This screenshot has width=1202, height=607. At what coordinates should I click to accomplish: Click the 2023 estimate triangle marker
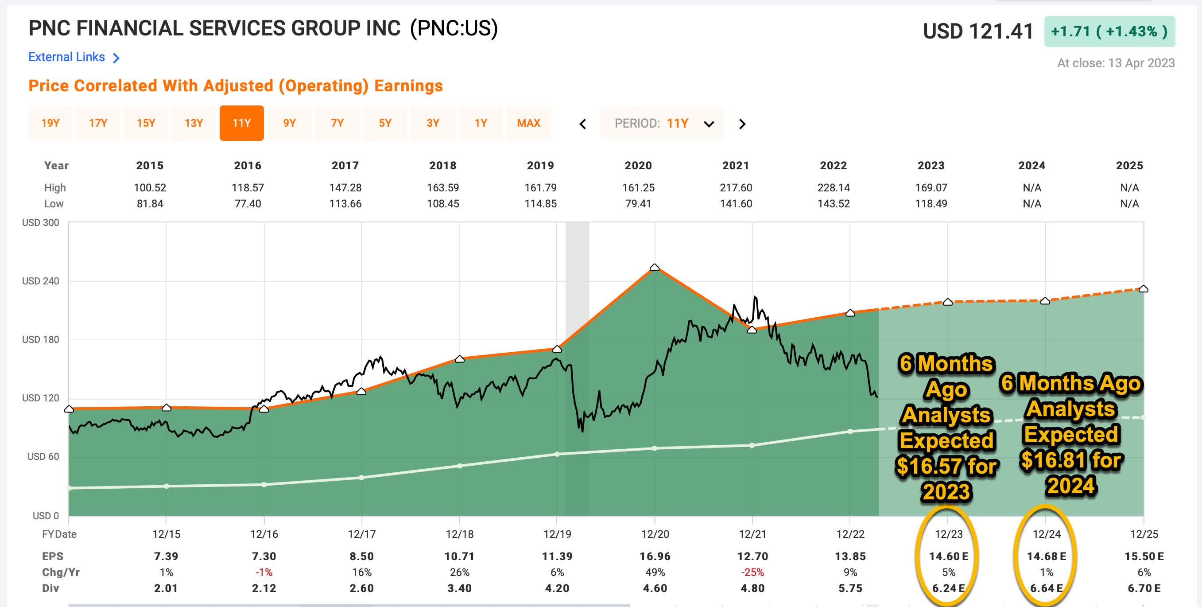pyautogui.click(x=948, y=302)
